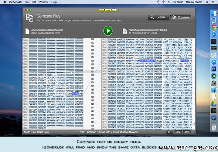Viewport: 218px width, 152px height.
Task: Select difference row 137
Action: (93, 93)
